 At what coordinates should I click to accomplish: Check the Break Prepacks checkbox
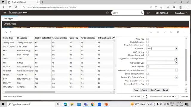coord(147,67)
